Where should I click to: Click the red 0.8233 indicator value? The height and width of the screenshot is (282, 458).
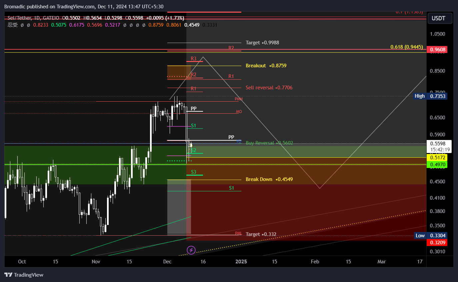pyautogui.click(x=41, y=25)
